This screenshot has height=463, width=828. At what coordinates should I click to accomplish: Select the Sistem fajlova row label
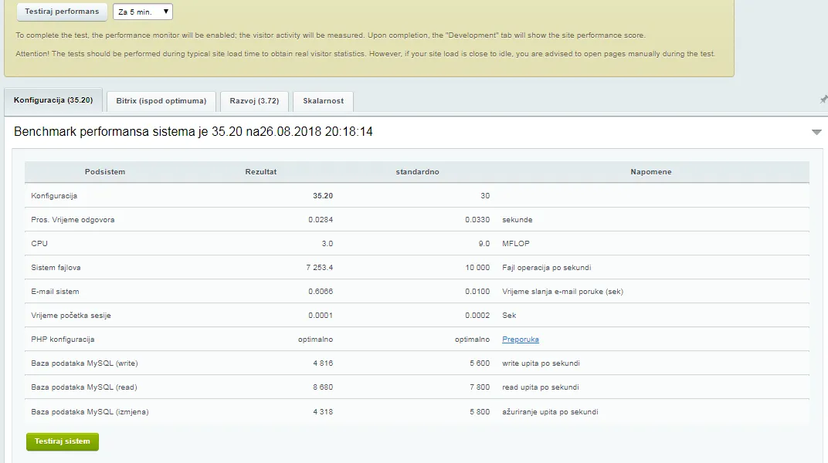(56, 268)
